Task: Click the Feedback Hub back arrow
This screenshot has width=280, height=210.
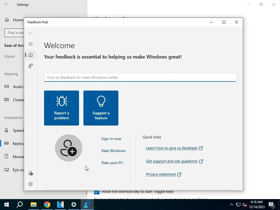Action: pos(31,33)
